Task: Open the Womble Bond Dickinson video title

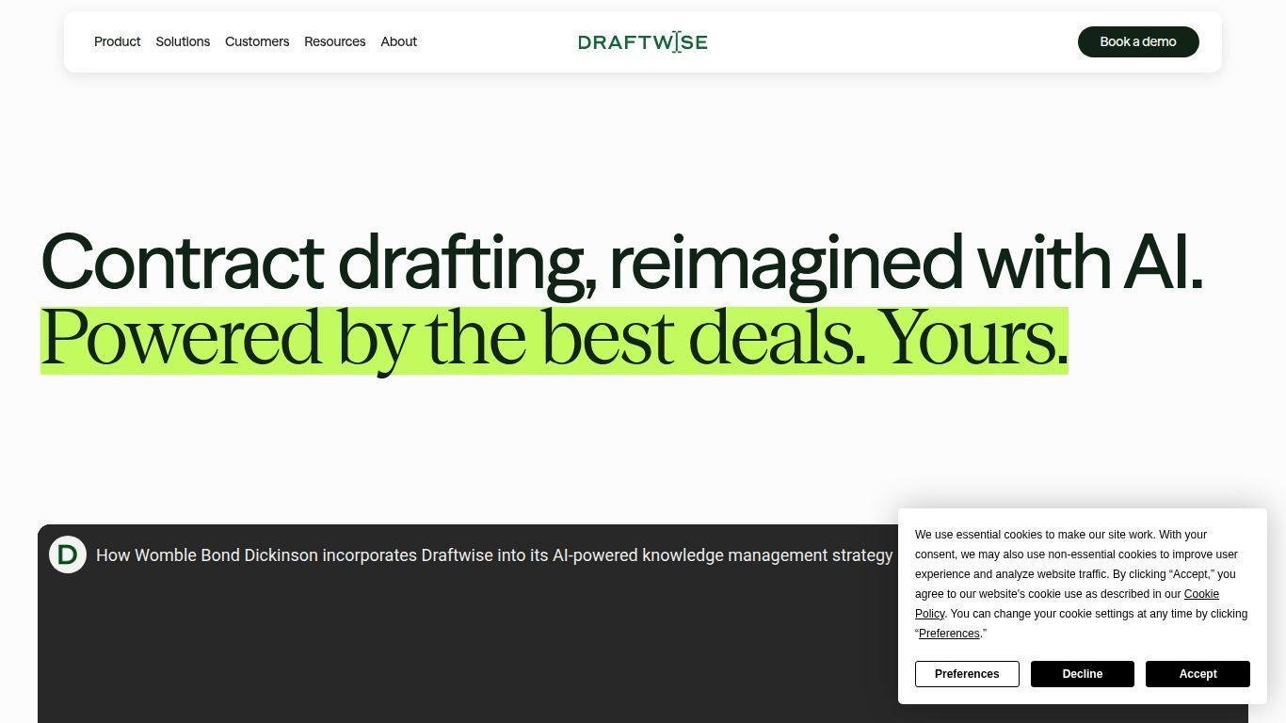Action: [493, 555]
